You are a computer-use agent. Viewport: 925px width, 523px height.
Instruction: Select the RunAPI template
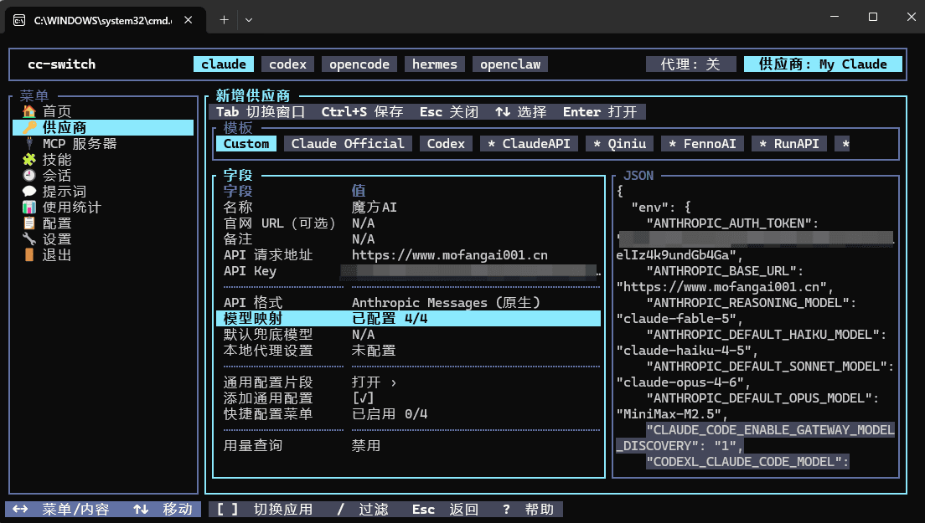coord(789,144)
